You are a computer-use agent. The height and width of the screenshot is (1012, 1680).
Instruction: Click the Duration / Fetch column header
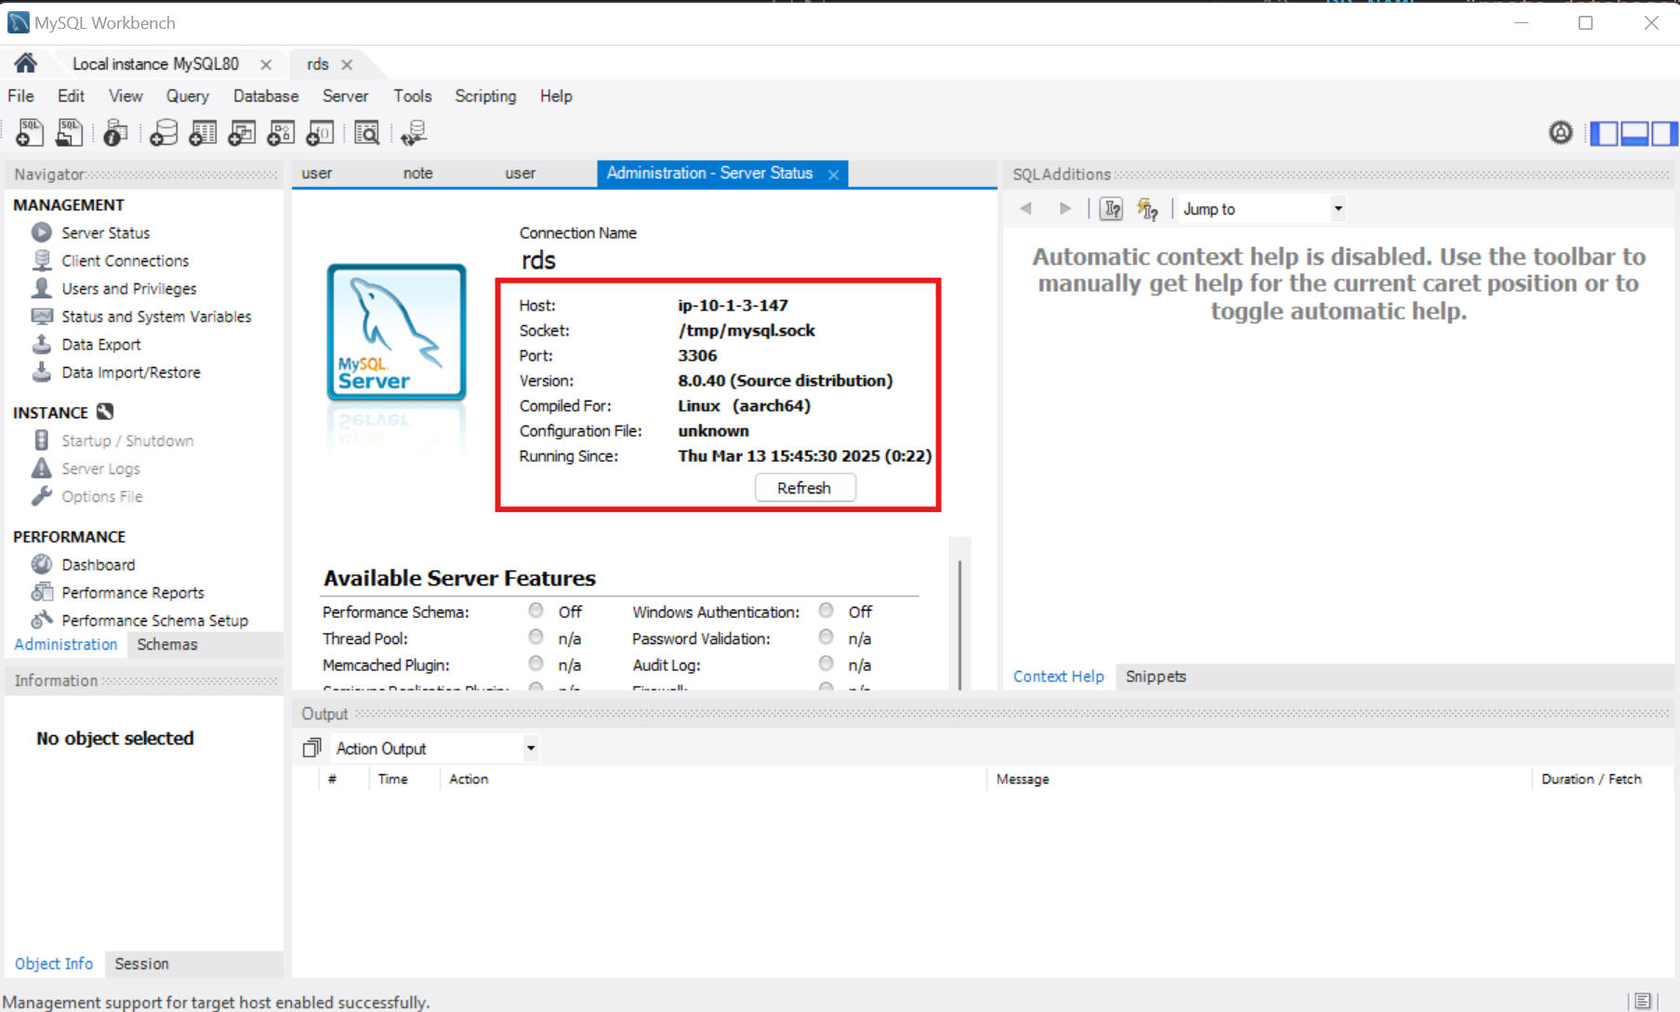(x=1591, y=779)
